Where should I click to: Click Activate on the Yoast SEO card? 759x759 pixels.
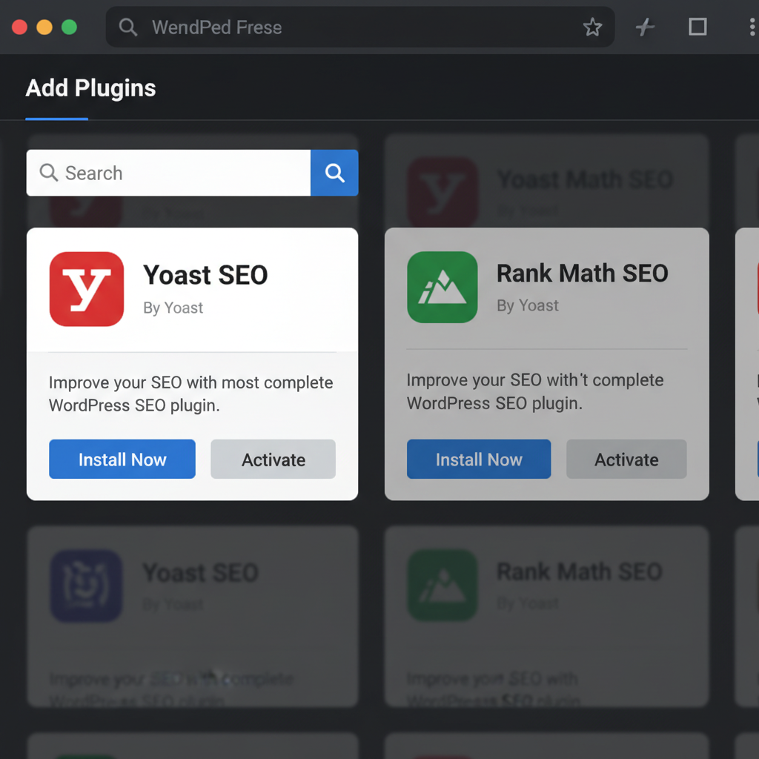(x=273, y=459)
